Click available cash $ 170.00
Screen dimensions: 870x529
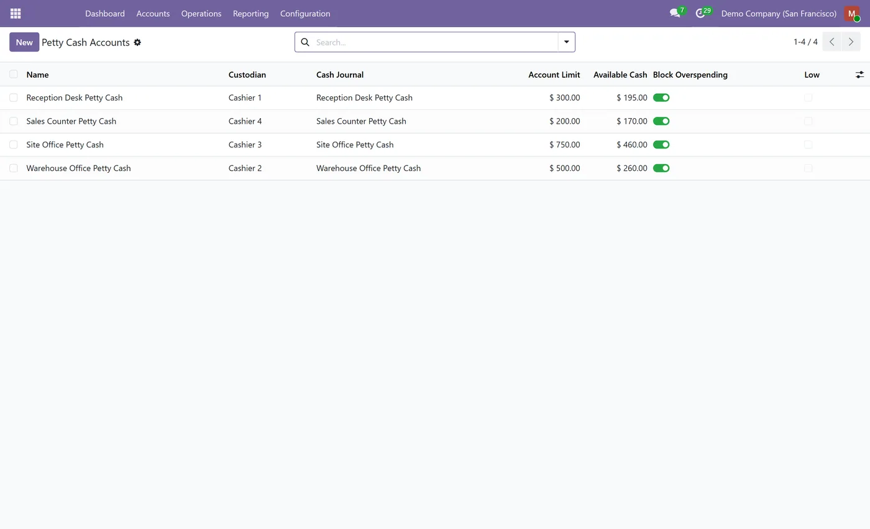(632, 121)
